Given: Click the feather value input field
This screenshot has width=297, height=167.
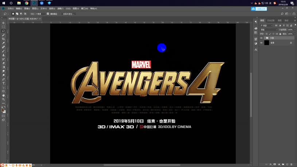Looking at the screenshot, I should coord(40,14).
